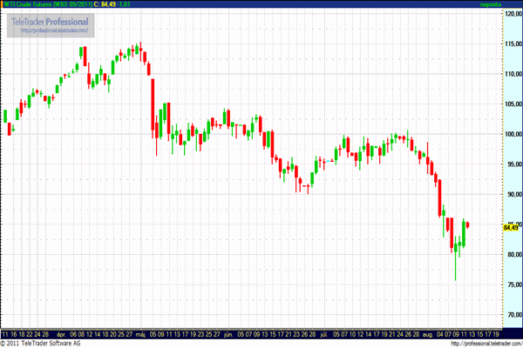Click 'aug.' on the time axis
Image resolution: width=523 pixels, height=348 pixels.
click(x=425, y=332)
